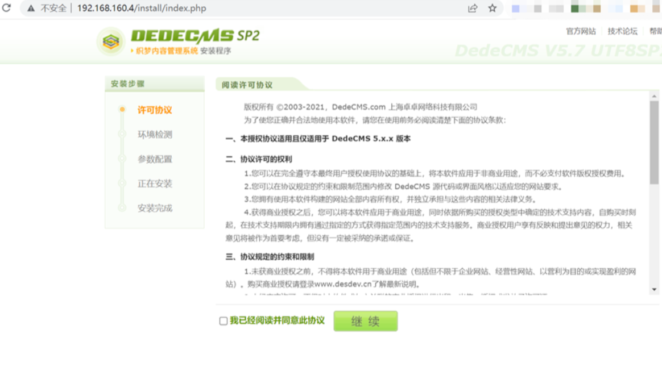Check 我已经阅读并同意此协议 checkbox
Viewport: 662px width, 371px height.
(224, 321)
